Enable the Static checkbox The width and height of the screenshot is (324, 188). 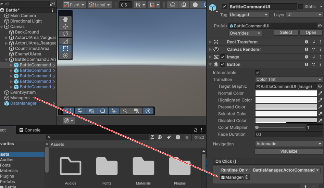pos(301,7)
